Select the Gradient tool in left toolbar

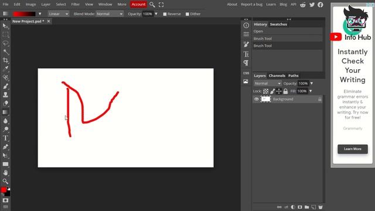tap(5, 112)
